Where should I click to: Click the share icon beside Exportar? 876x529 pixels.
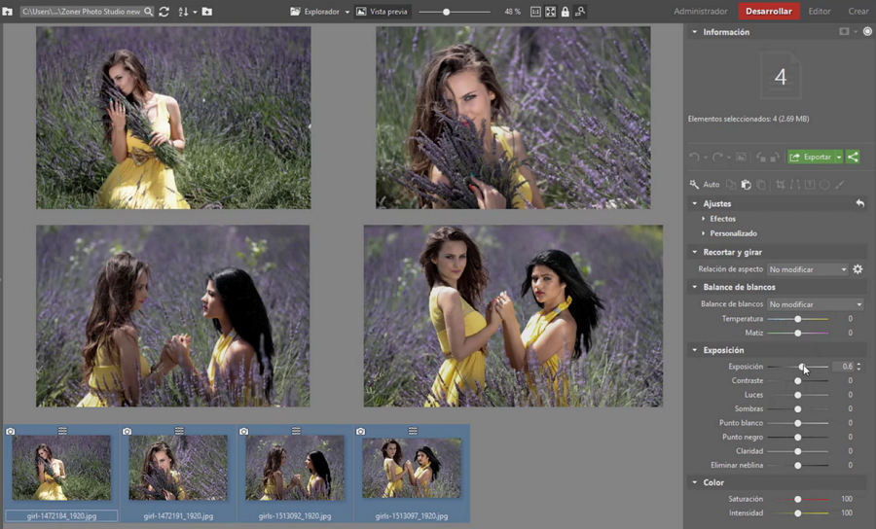[853, 157]
